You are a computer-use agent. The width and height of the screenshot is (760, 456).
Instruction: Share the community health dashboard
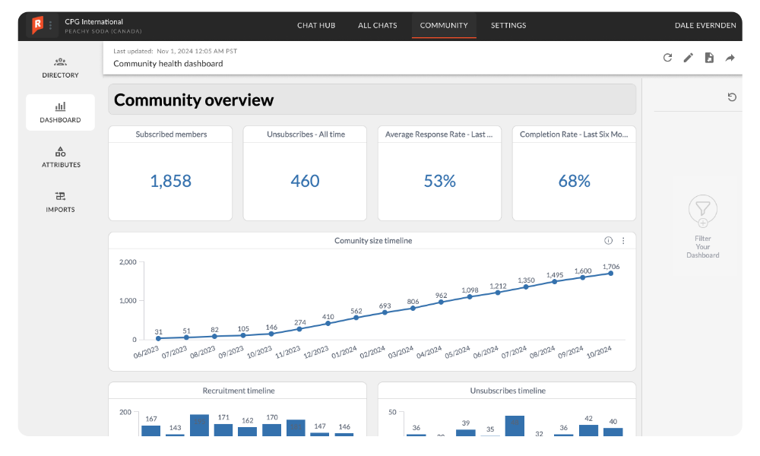click(730, 57)
